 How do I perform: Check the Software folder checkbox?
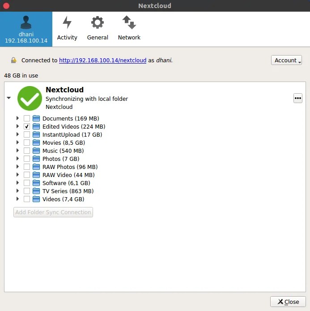[27, 183]
